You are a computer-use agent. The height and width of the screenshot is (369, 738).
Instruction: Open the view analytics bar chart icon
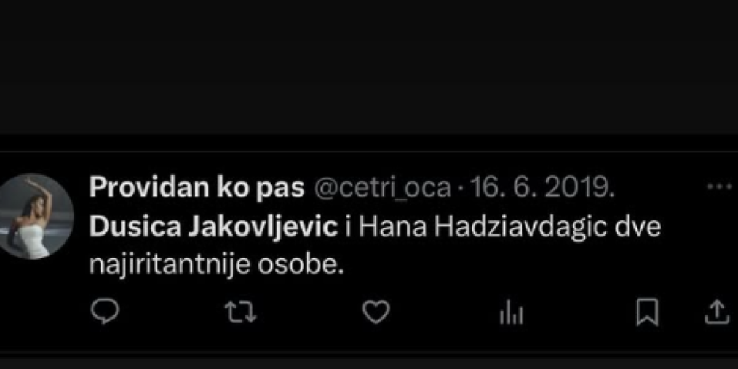pyautogui.click(x=511, y=314)
